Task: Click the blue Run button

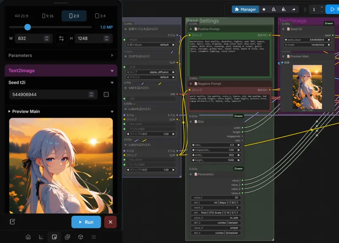Action: point(86,222)
